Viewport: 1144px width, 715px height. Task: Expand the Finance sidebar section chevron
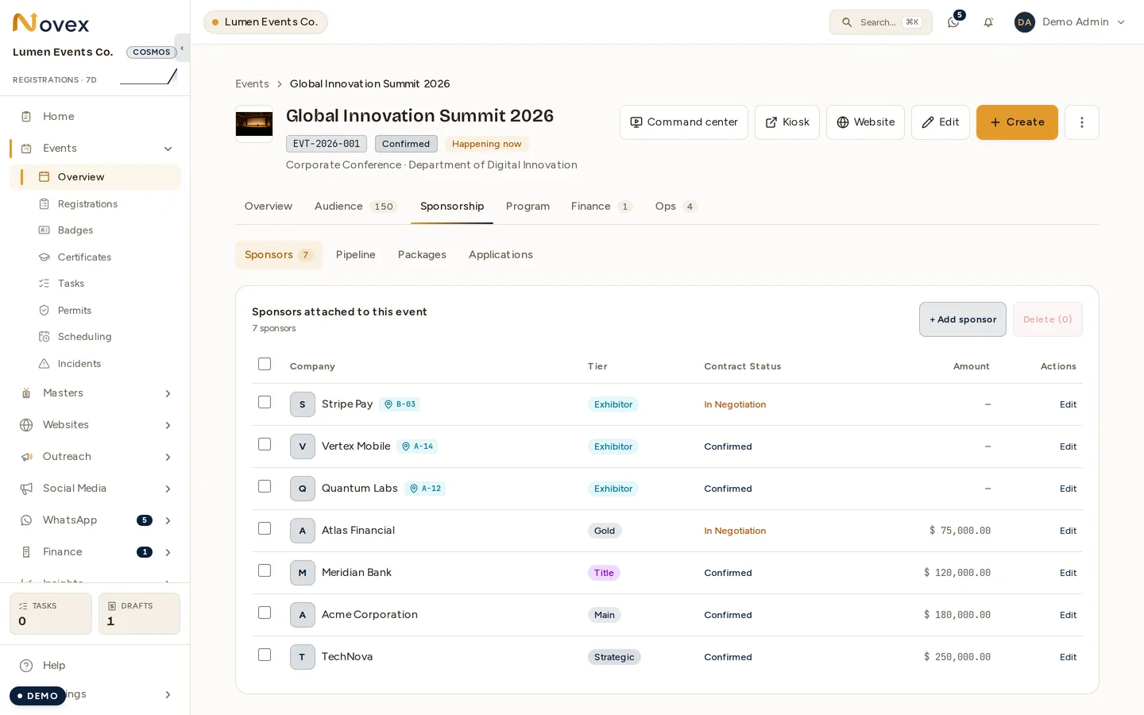(168, 552)
